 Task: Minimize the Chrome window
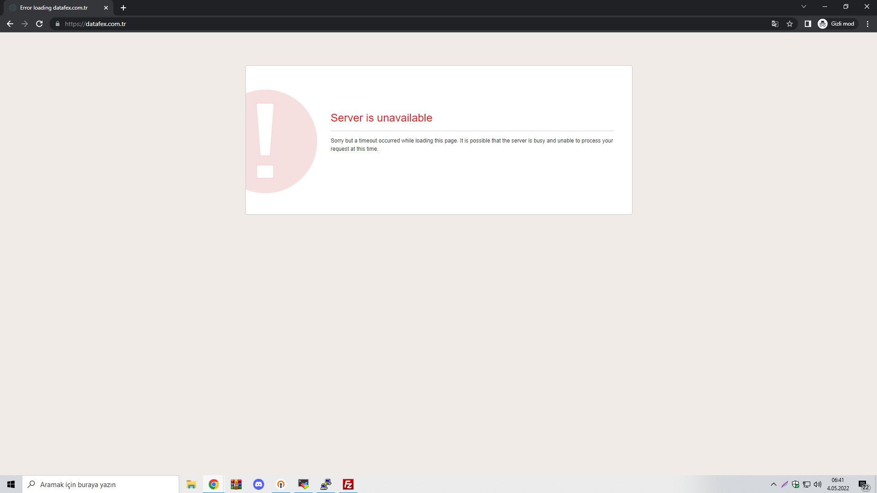825,6
